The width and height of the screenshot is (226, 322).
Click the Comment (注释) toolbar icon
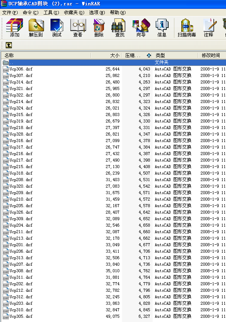point(208,28)
